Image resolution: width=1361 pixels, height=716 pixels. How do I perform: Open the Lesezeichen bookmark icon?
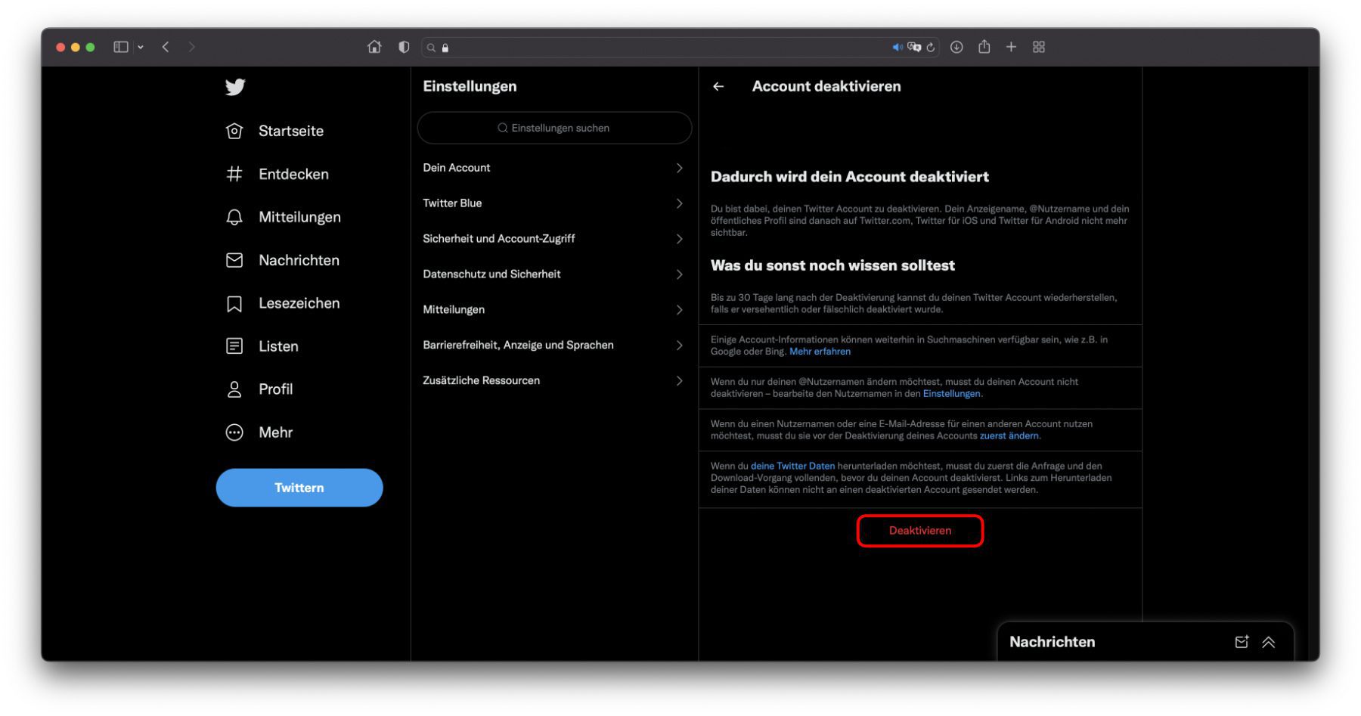(234, 303)
